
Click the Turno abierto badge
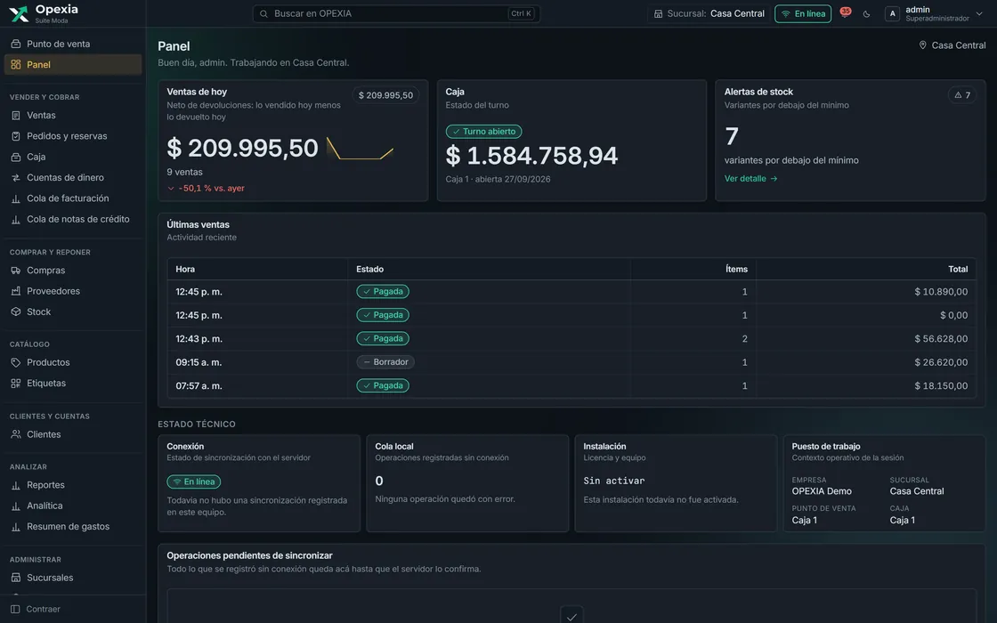[x=484, y=132]
